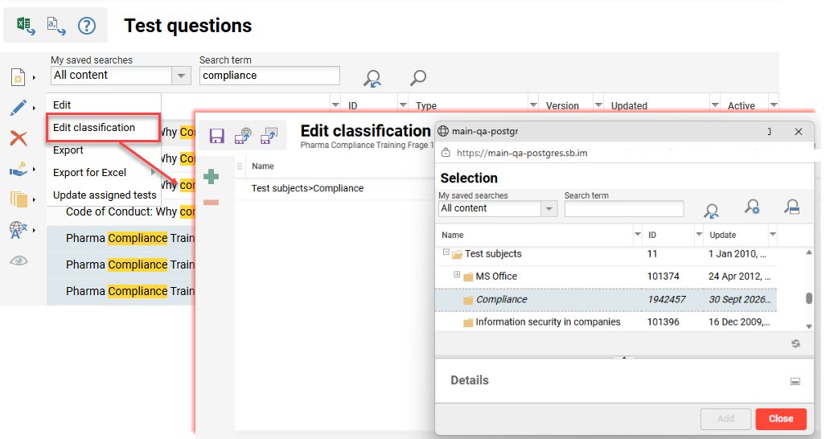Click the Selection list vertical scrollbar thumb

point(809,298)
